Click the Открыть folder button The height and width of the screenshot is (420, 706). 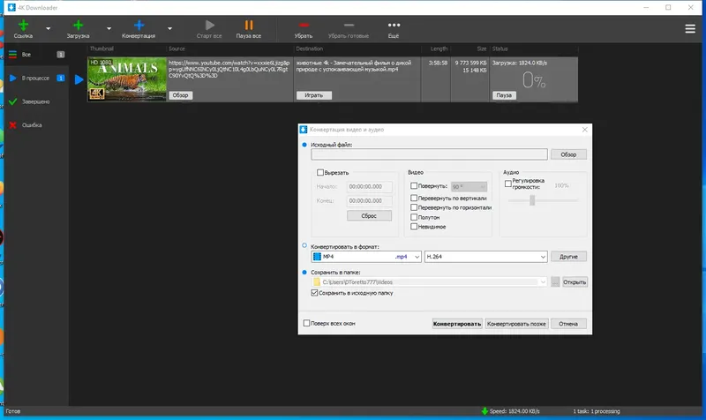coord(575,282)
